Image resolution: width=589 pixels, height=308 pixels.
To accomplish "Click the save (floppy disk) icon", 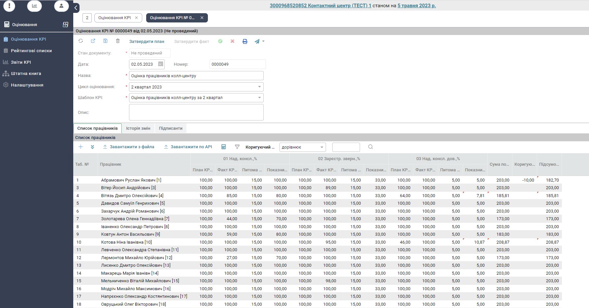I will [x=105, y=41].
